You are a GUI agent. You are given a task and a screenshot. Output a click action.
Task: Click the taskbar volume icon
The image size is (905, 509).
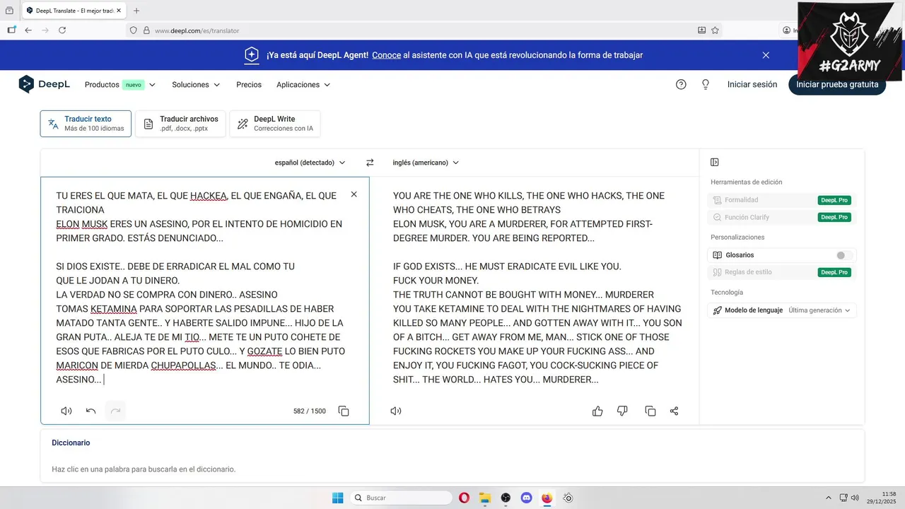click(x=856, y=498)
